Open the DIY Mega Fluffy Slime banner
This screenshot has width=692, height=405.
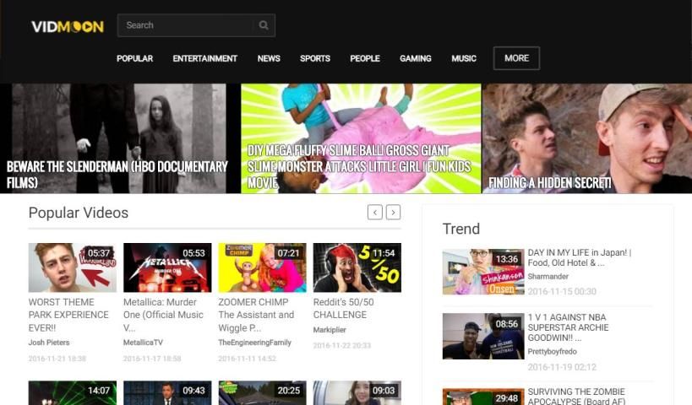361,138
